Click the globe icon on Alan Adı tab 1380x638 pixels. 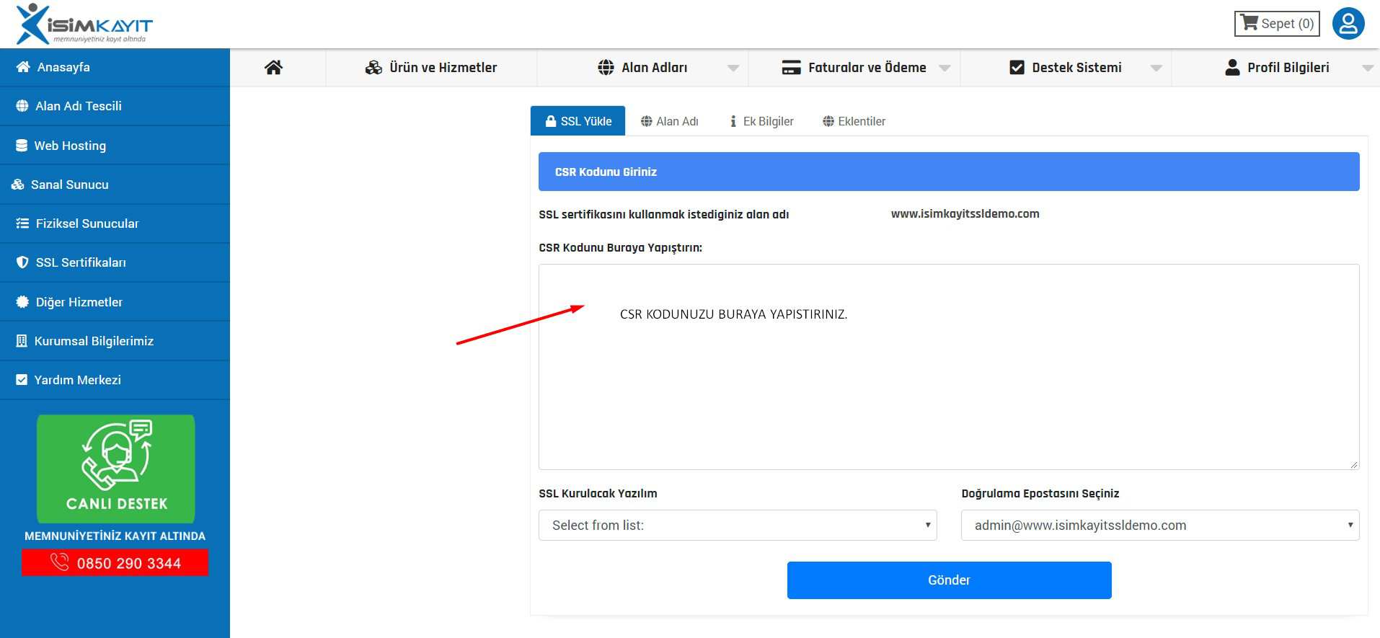pyautogui.click(x=647, y=121)
